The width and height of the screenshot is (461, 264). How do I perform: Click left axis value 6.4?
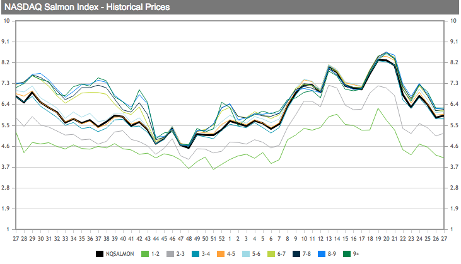[x=5, y=104]
